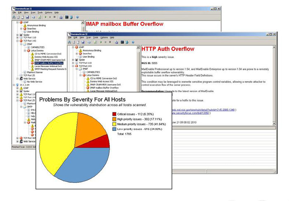Expand the Spider node in front window tree
Image resolution: width=289 pixels, height=201 pixels.
(73, 60)
